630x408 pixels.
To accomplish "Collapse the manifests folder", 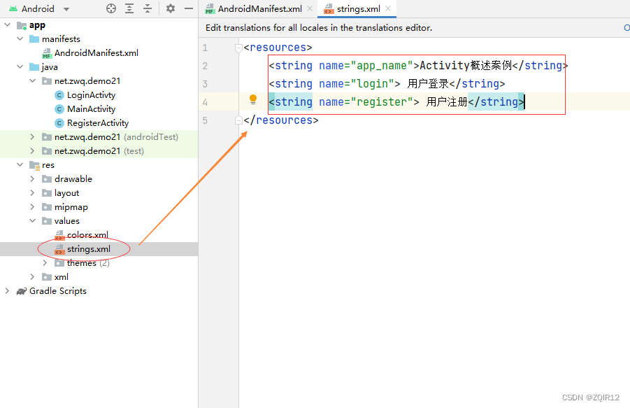I will click(20, 39).
